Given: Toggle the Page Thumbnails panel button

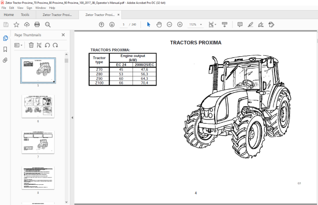Looking at the screenshot, I should pyautogui.click(x=5, y=38).
